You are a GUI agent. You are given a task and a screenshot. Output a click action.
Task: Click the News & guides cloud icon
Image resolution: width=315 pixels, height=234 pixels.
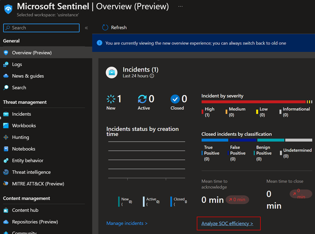[x=6, y=76]
